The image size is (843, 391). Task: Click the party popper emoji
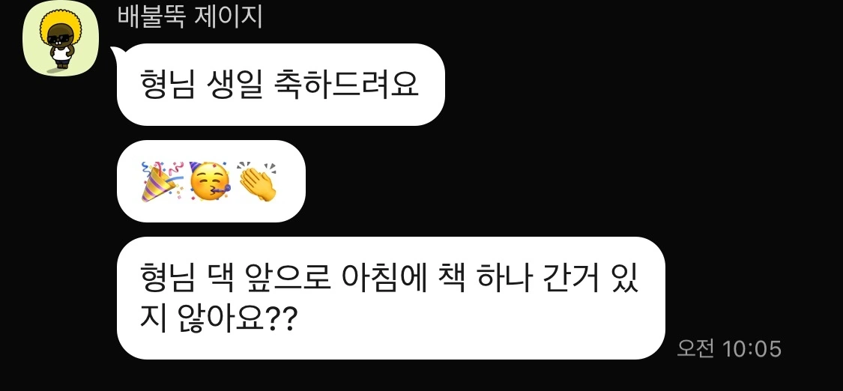161,181
